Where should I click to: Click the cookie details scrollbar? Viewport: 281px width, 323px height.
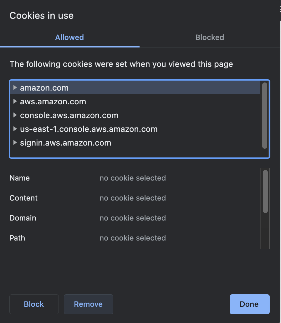pyautogui.click(x=264, y=191)
